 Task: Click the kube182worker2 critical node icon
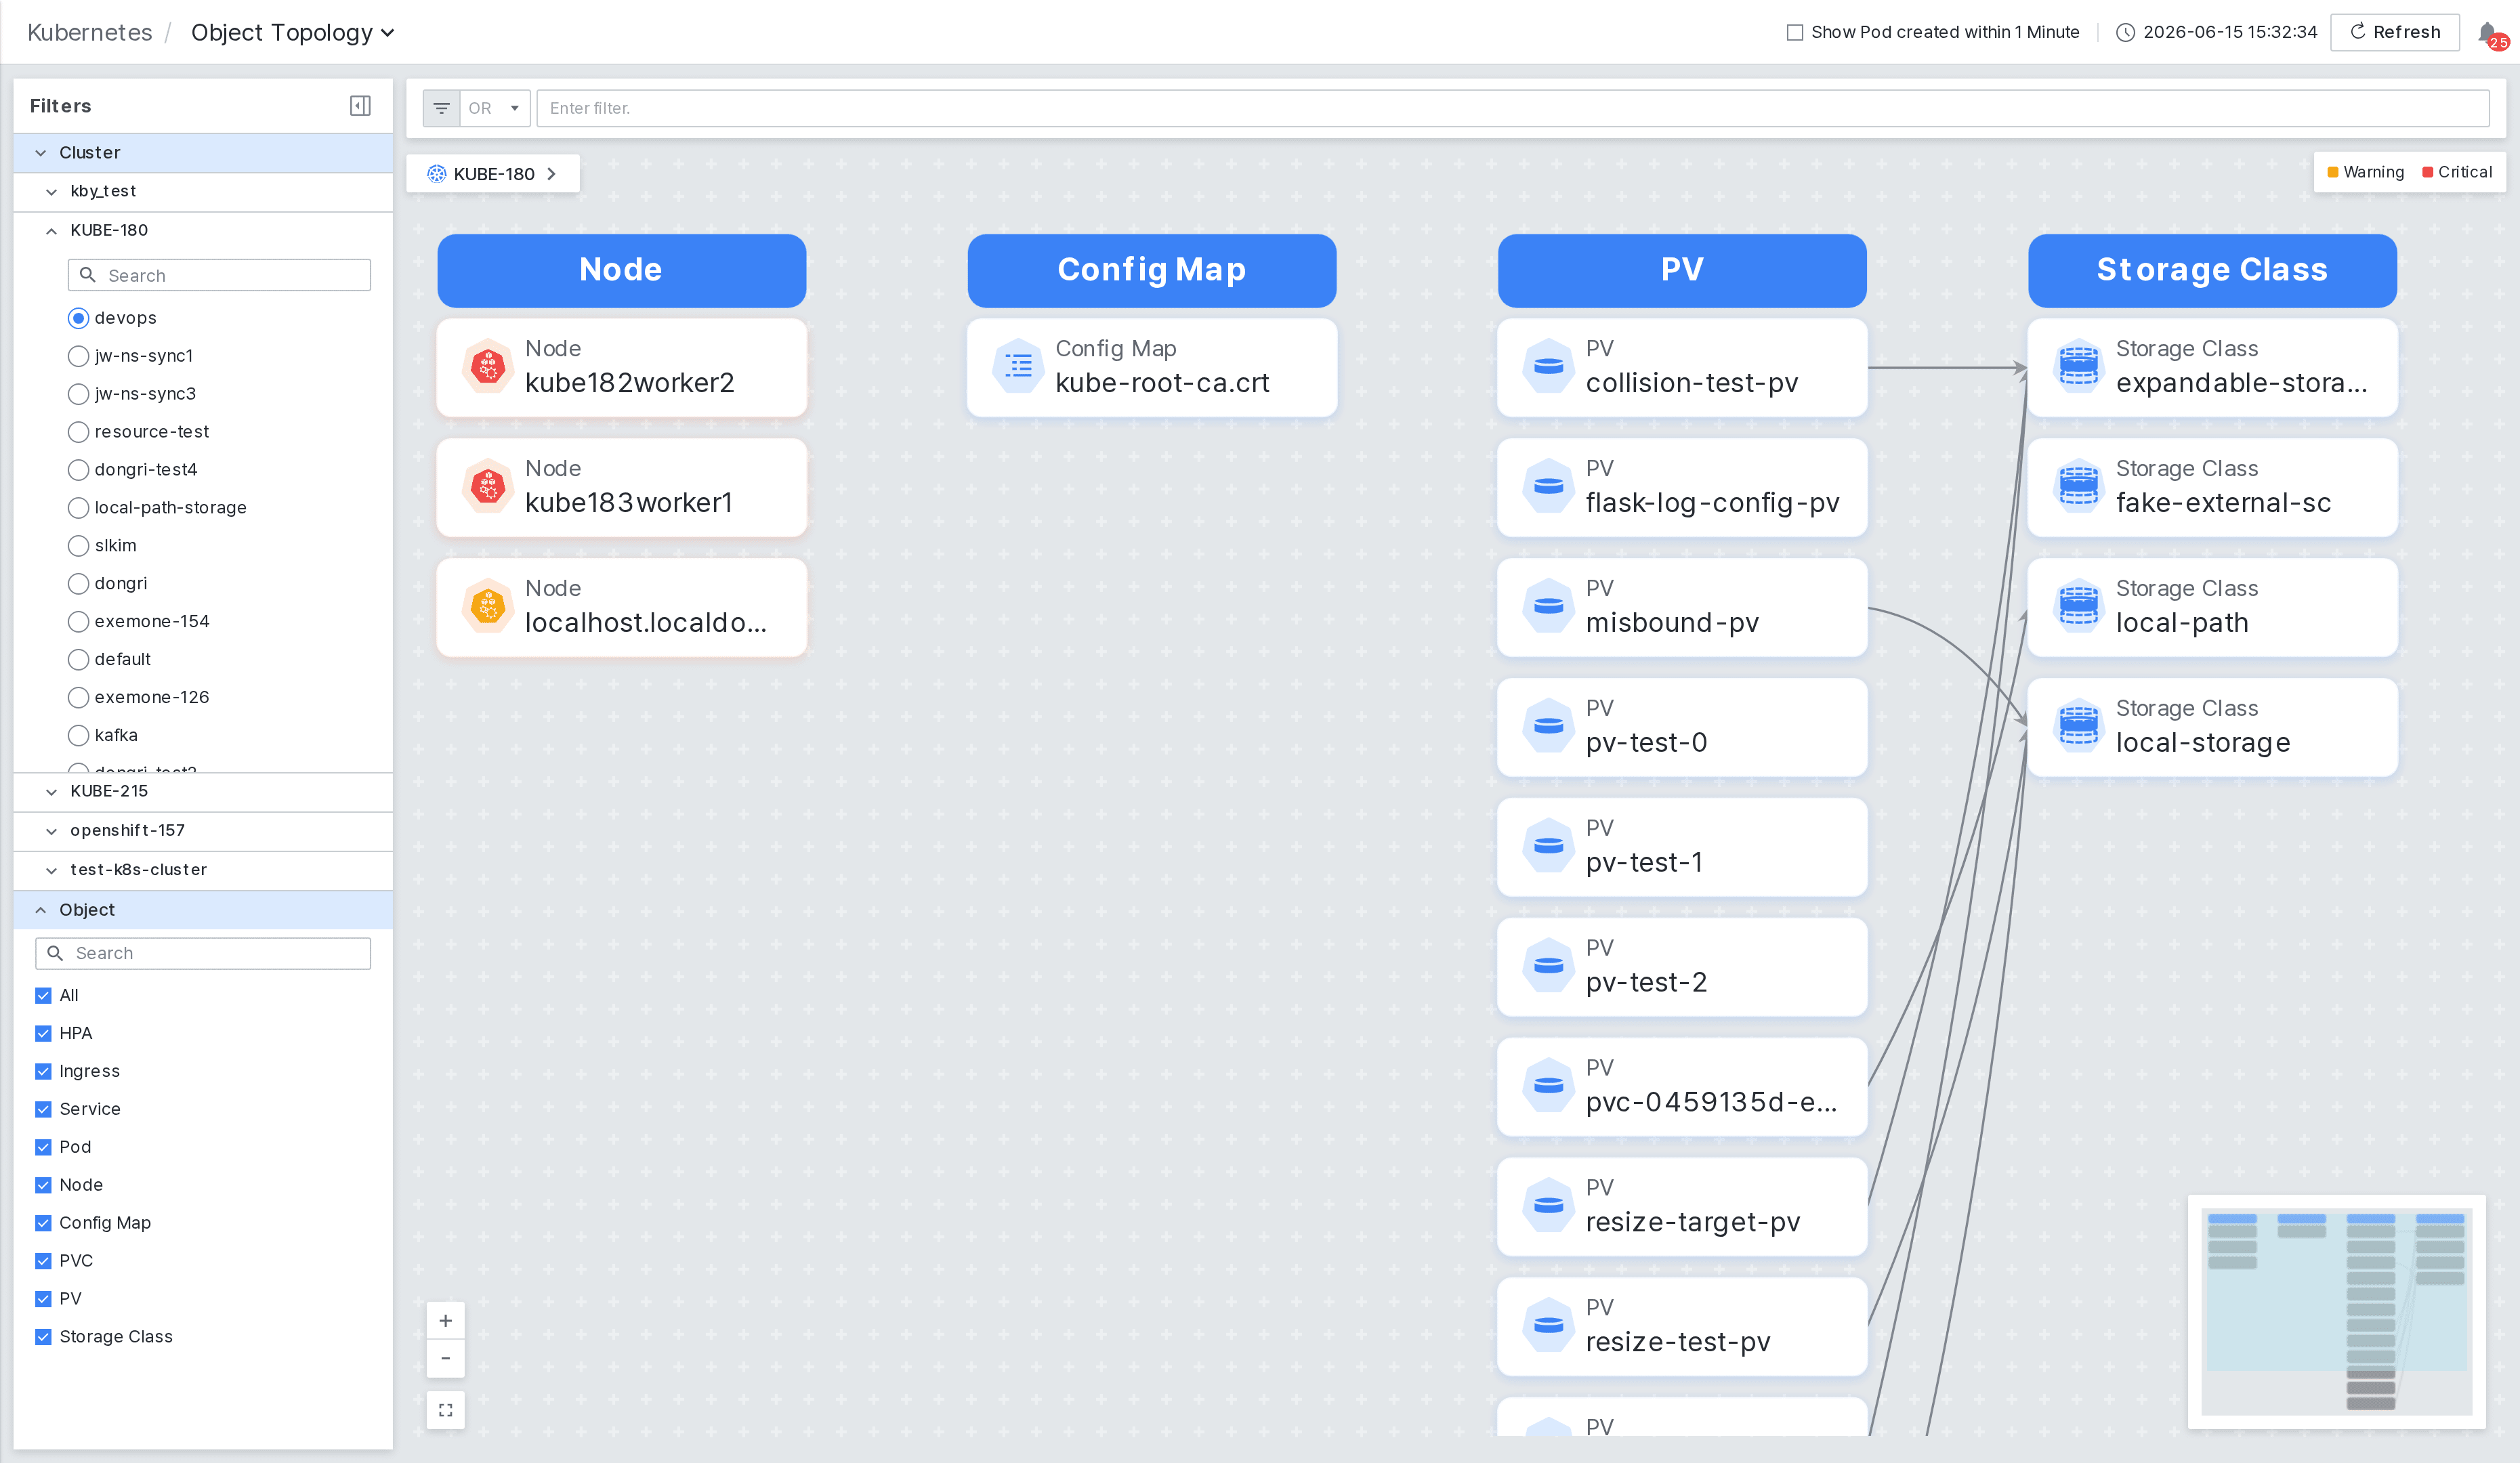[x=488, y=367]
